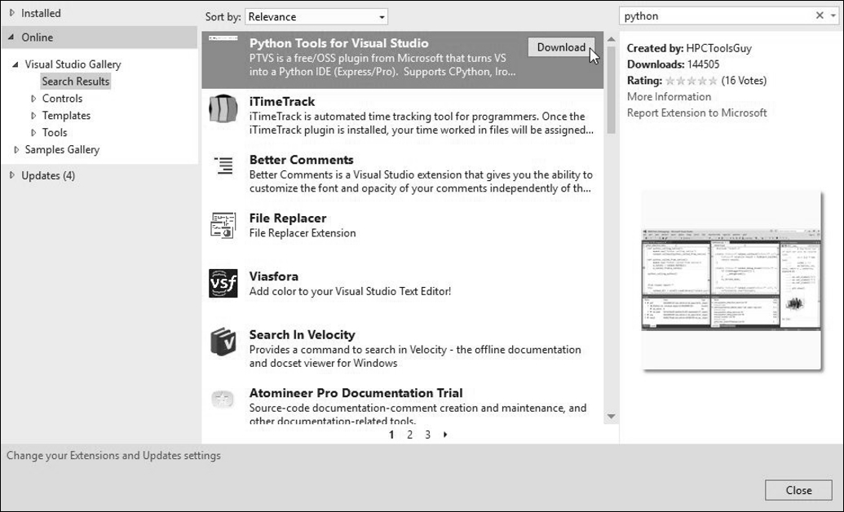Open the More Information link

click(669, 97)
